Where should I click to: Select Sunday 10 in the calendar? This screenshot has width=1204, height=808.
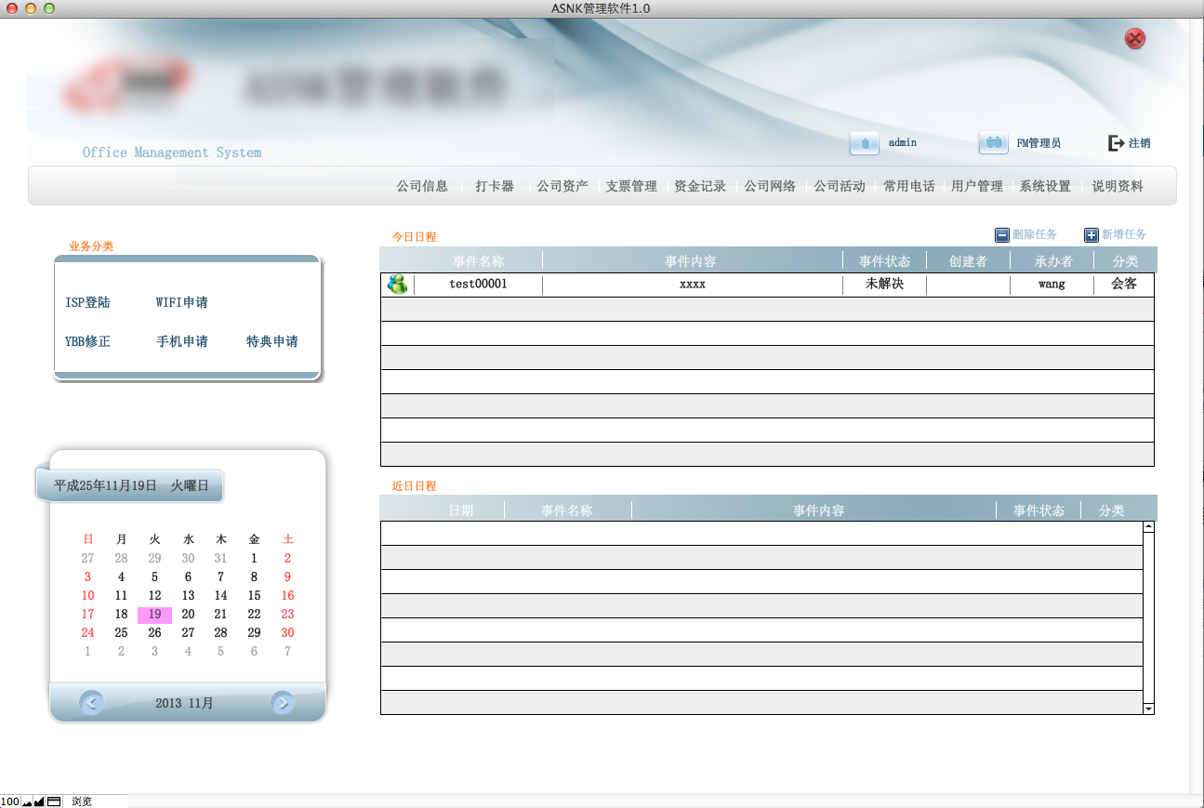point(87,595)
